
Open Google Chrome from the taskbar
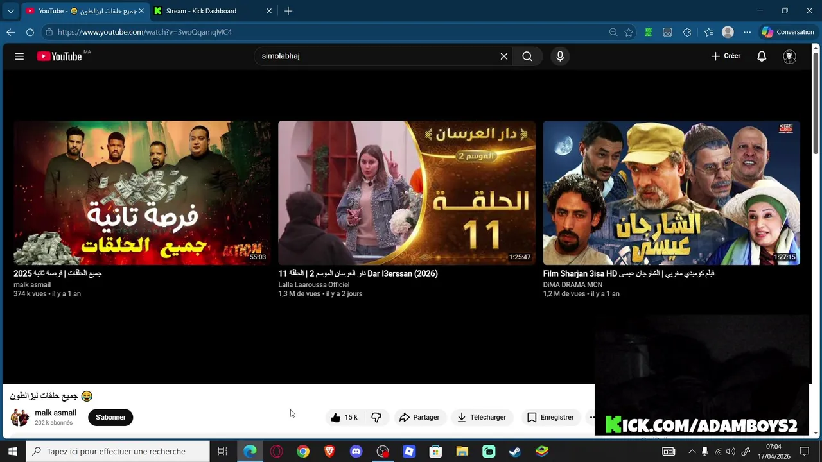(x=303, y=451)
